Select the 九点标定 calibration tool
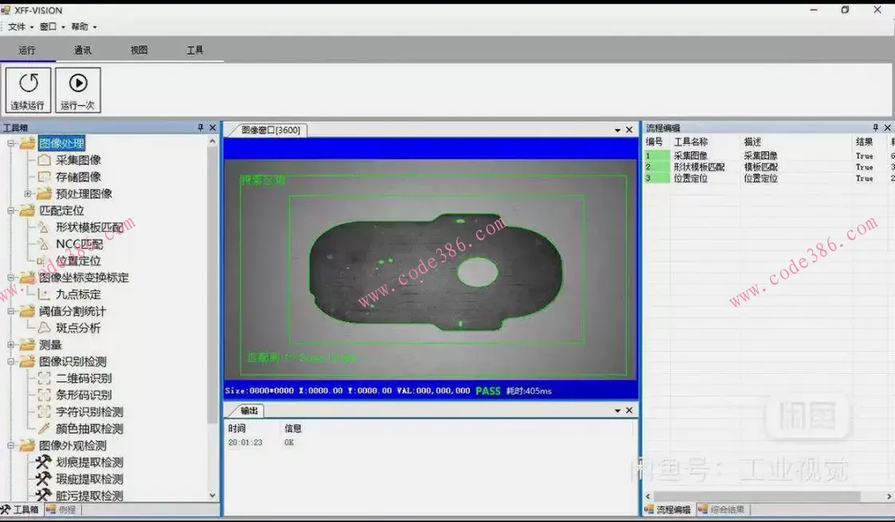This screenshot has width=895, height=522. point(78,294)
